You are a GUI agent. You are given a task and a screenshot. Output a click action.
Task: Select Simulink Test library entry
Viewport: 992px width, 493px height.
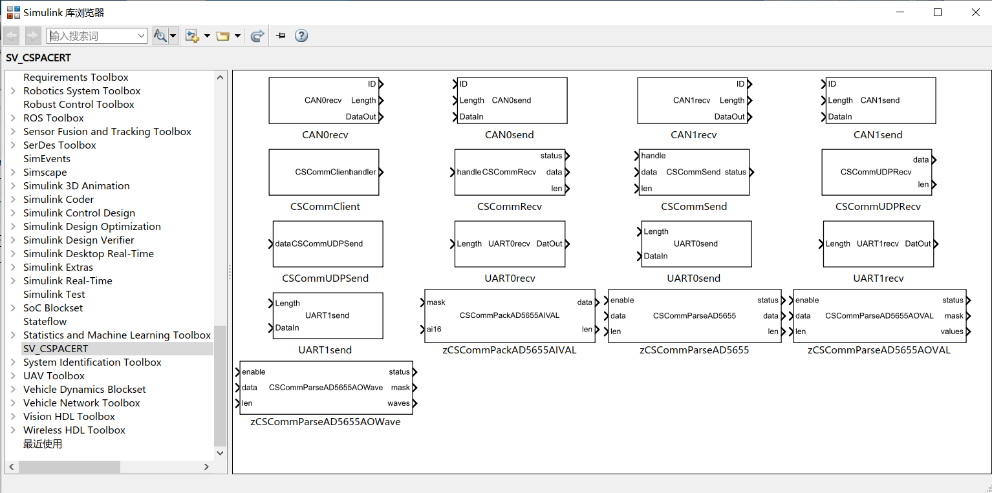54,295
